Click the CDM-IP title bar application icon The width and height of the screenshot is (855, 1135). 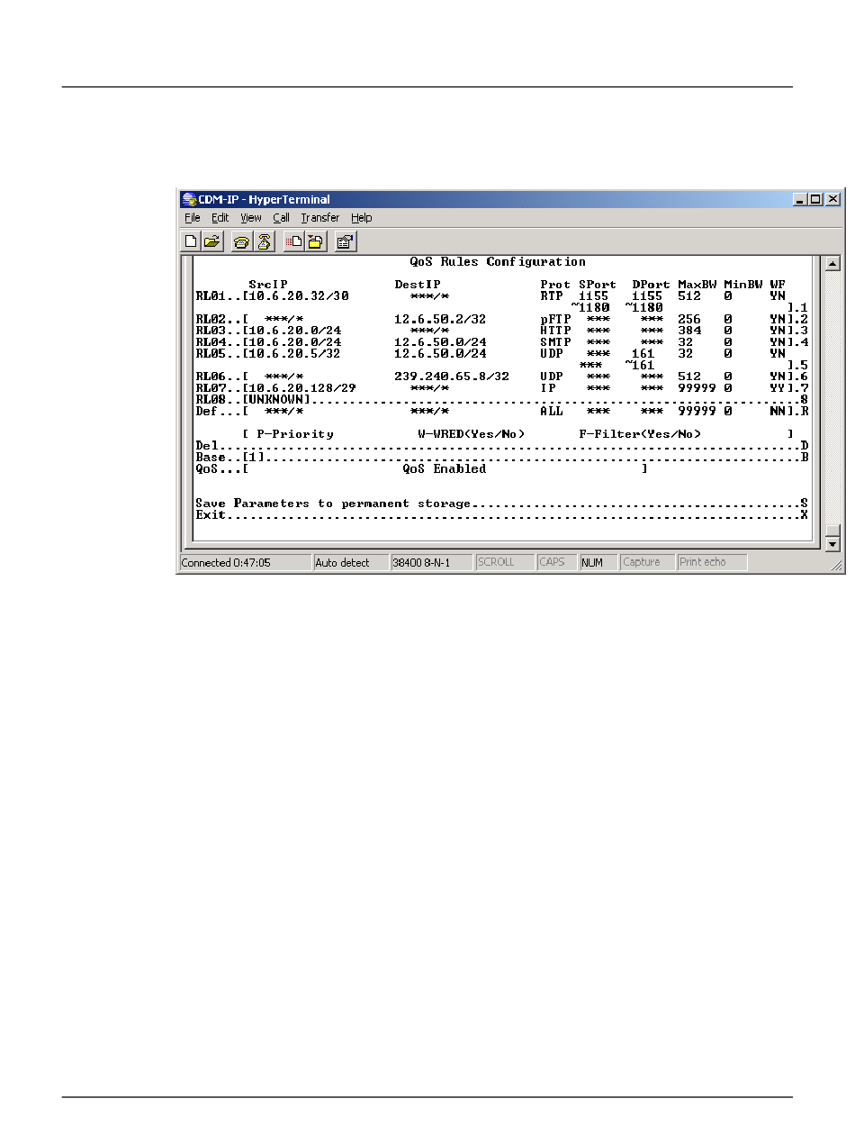189,199
